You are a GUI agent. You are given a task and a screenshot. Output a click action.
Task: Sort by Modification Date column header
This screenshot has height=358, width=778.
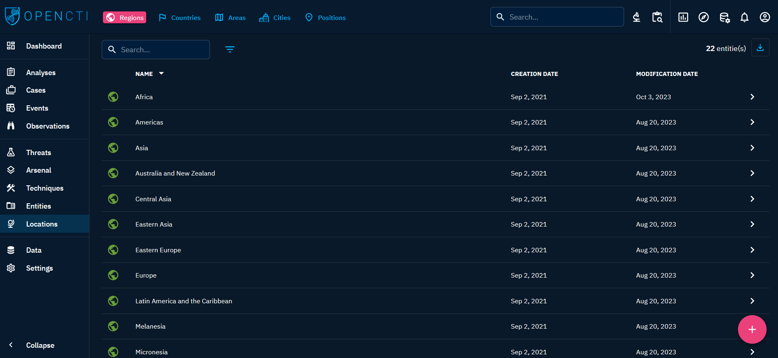(x=667, y=74)
